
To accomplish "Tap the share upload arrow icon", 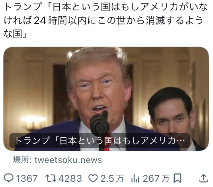I will (x=203, y=178).
